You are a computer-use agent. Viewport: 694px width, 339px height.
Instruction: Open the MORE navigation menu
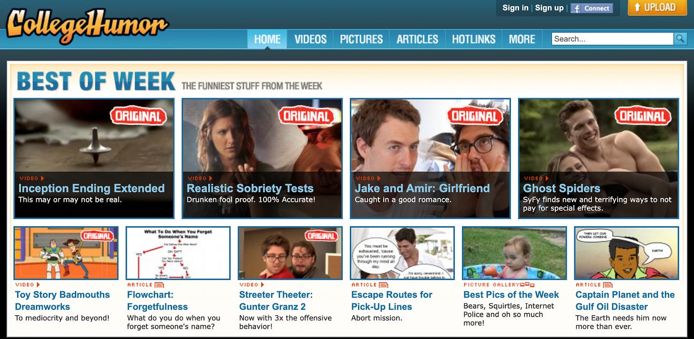click(522, 39)
